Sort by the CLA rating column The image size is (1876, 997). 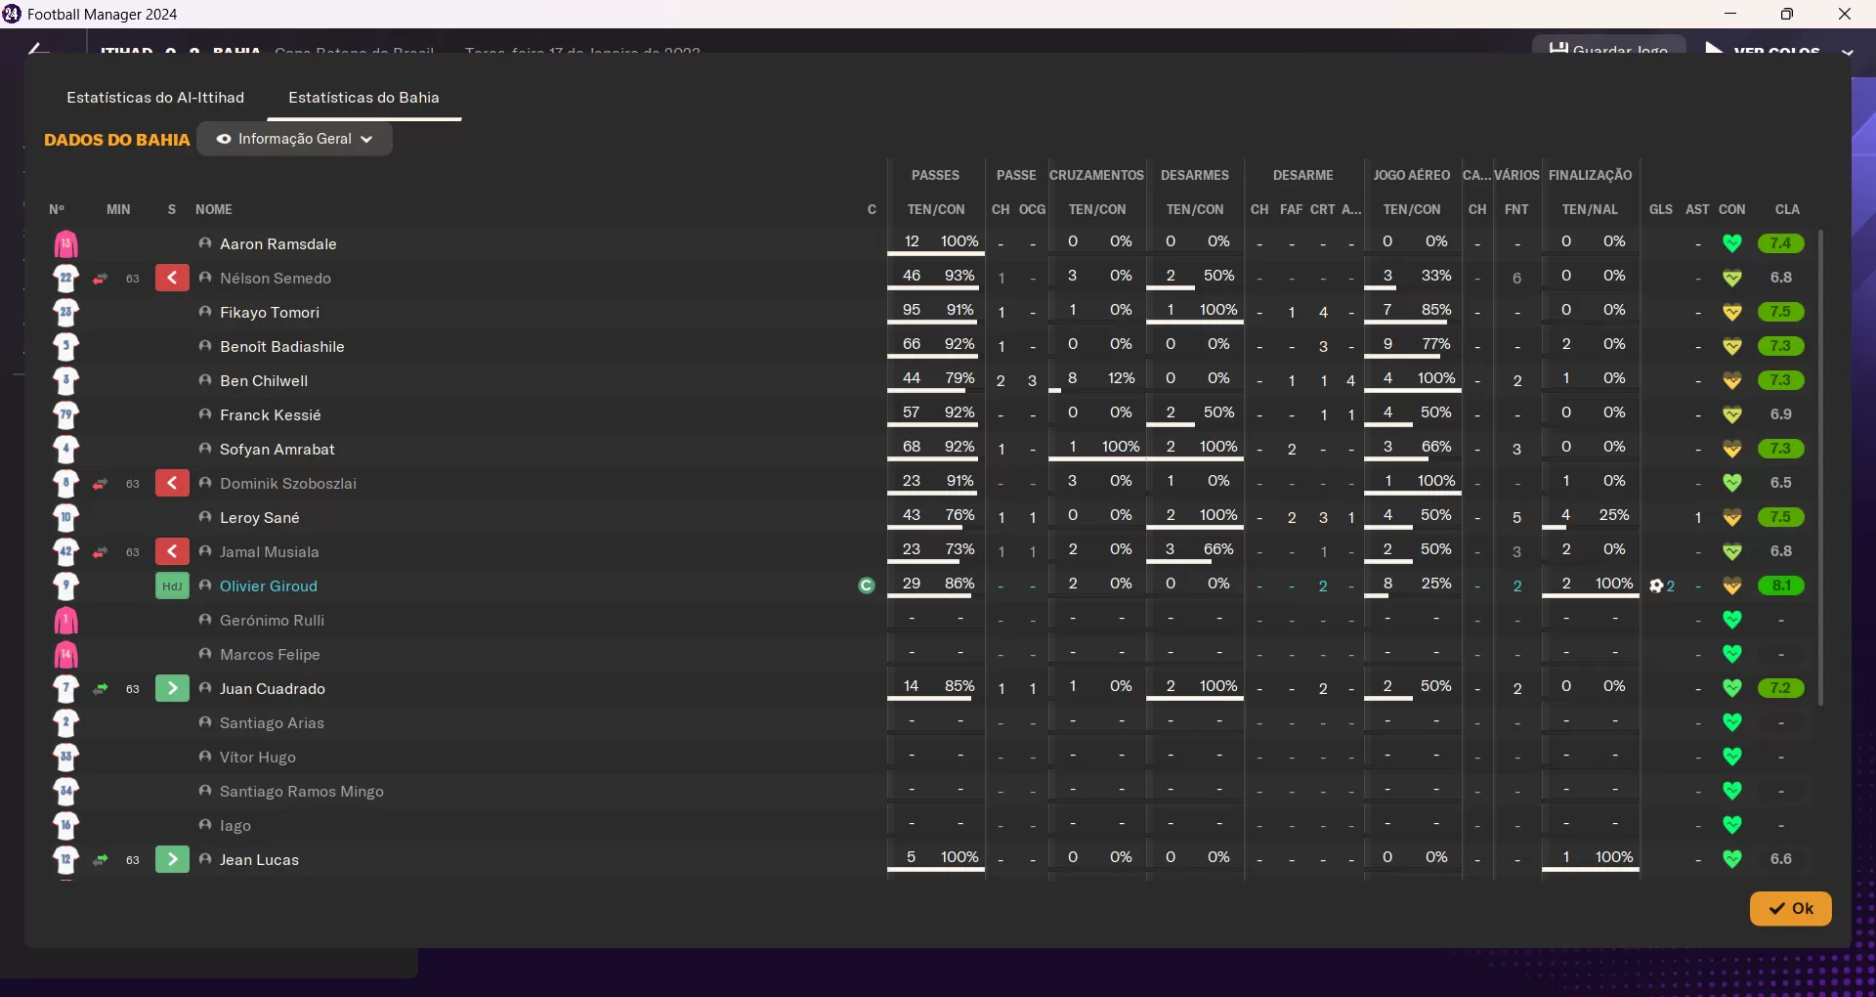(1787, 209)
